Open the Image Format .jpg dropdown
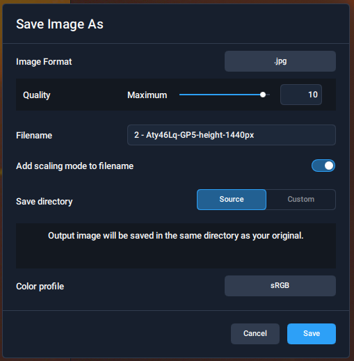Image resolution: width=354 pixels, height=361 pixels. click(x=280, y=61)
